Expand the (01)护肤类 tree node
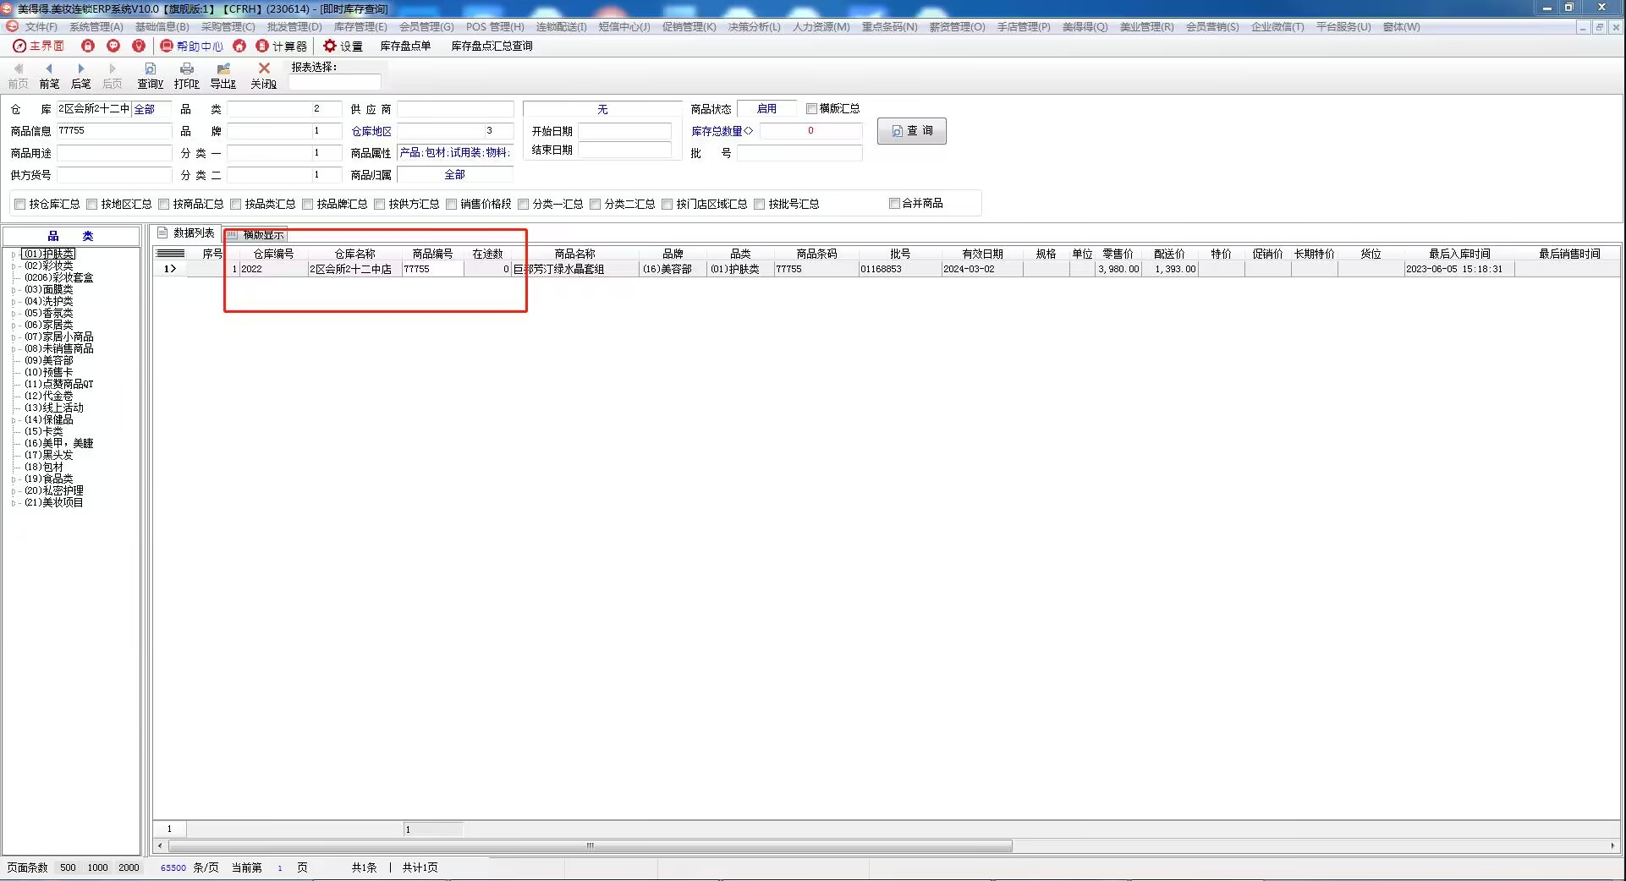Image resolution: width=1626 pixels, height=881 pixels. [x=14, y=254]
